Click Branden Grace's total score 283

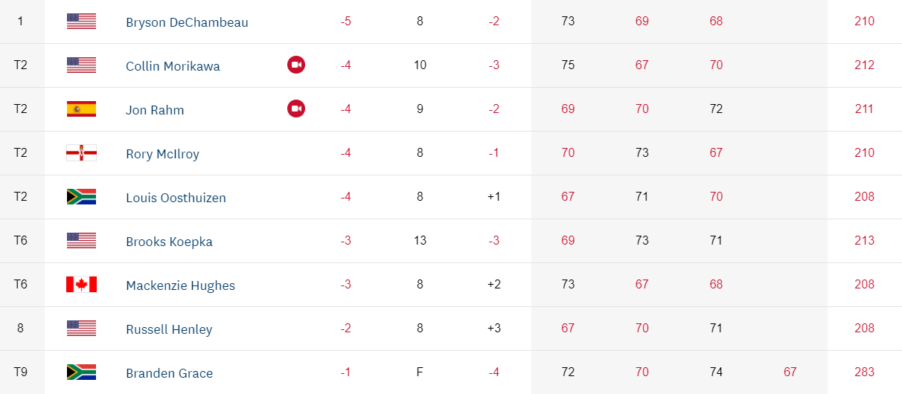coord(864,372)
